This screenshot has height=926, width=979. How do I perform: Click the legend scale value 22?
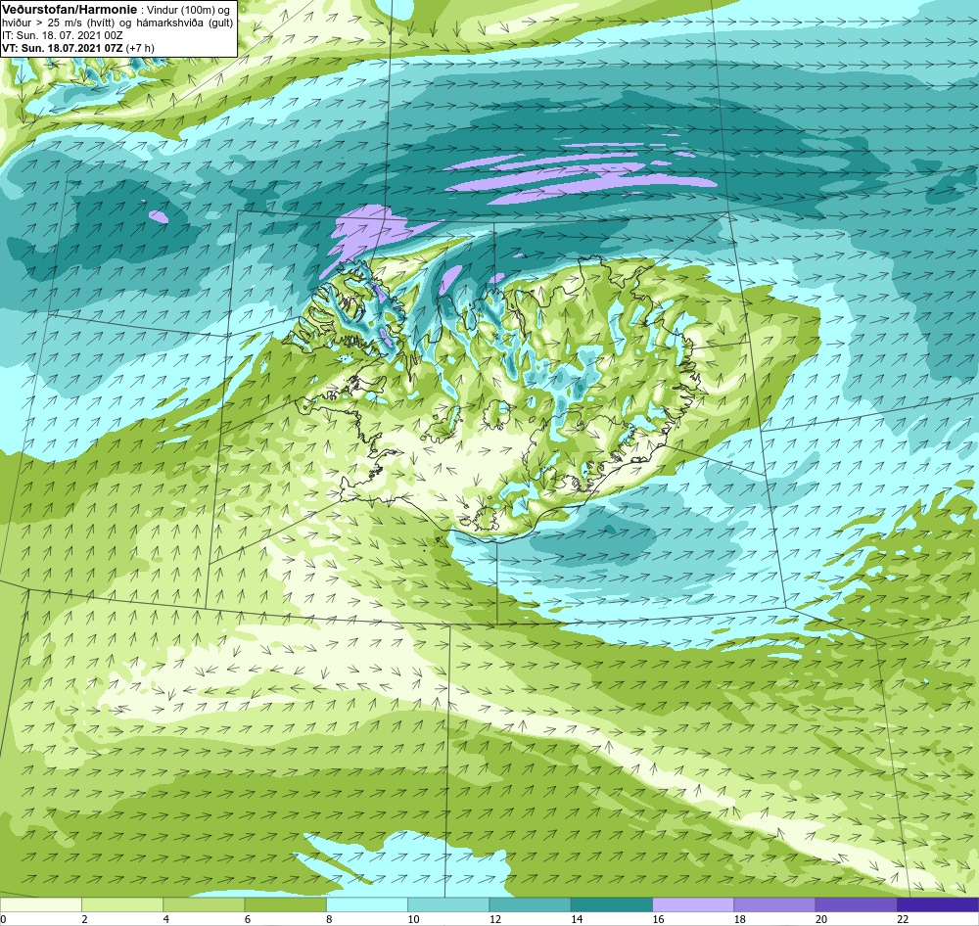tap(903, 918)
